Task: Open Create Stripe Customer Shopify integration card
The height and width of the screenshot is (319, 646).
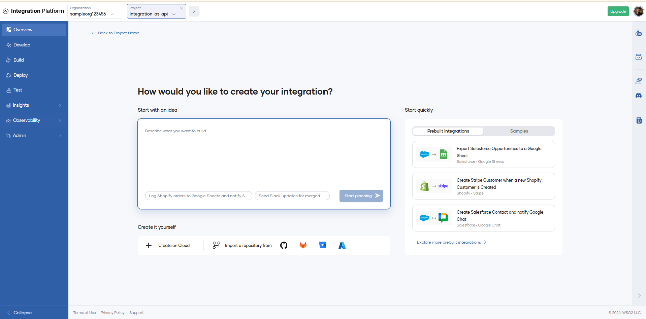Action: [483, 186]
